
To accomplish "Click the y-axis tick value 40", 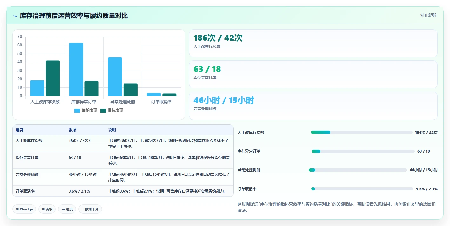I will pyautogui.click(x=20, y=62).
